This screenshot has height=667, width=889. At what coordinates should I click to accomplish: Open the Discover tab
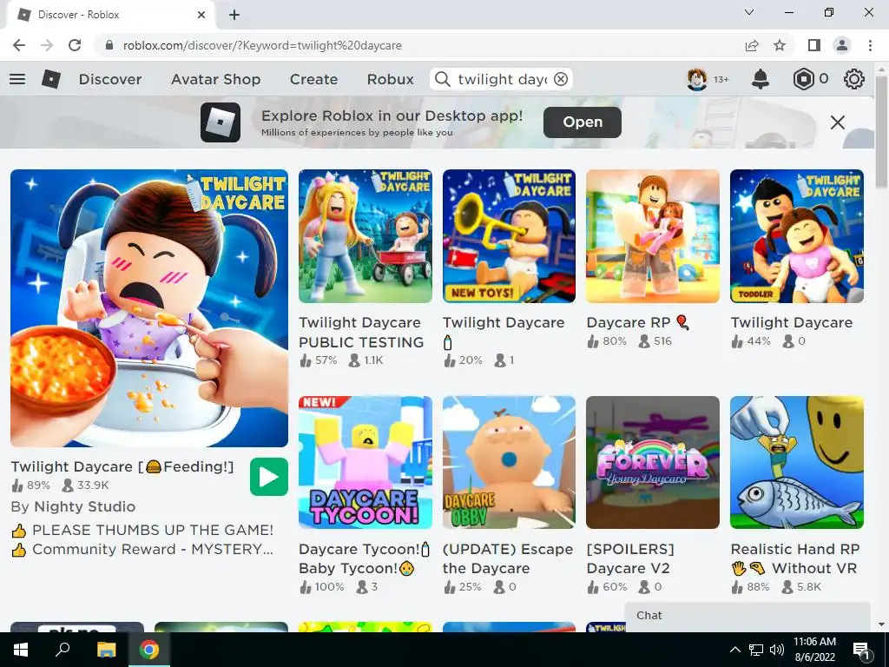pos(110,79)
